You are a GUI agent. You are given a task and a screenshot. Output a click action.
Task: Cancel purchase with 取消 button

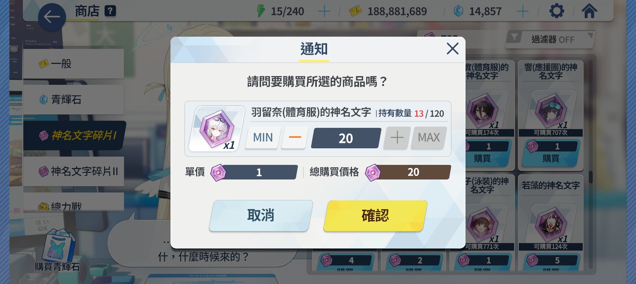(261, 216)
